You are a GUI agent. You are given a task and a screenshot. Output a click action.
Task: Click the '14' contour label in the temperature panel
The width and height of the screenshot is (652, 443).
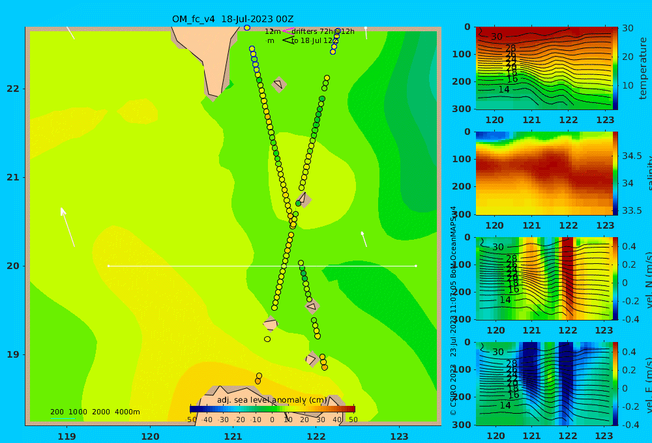point(503,89)
